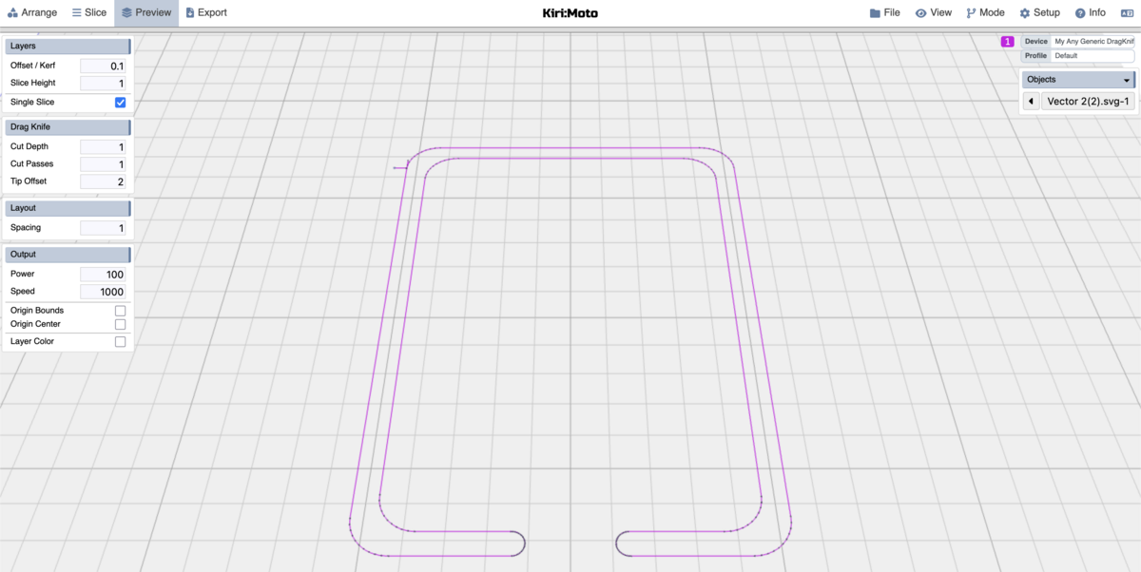1141x572 pixels.
Task: Click the language switch icon at top right
Action: [1127, 13]
